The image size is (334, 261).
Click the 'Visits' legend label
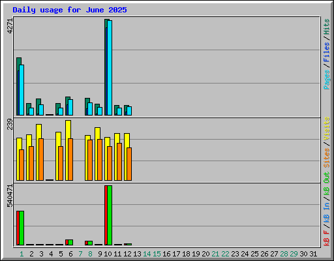point(327,129)
